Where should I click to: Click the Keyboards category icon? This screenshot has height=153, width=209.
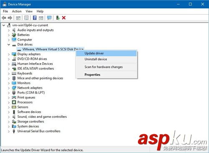click(14, 73)
